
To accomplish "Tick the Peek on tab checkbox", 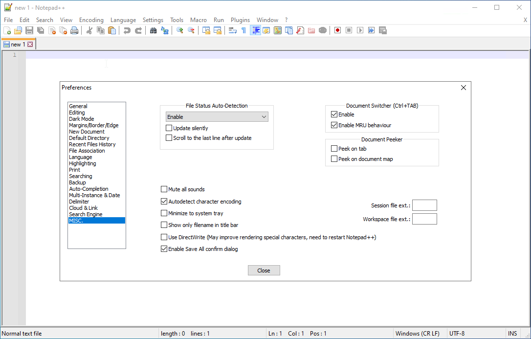I will coord(334,149).
